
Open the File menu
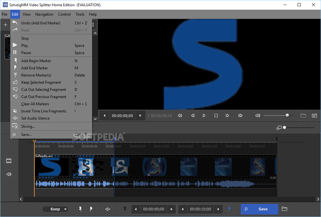(x=4, y=14)
